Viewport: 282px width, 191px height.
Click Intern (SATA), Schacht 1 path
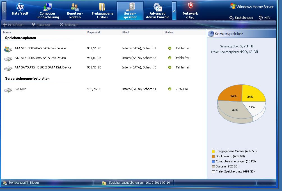tap(139, 48)
